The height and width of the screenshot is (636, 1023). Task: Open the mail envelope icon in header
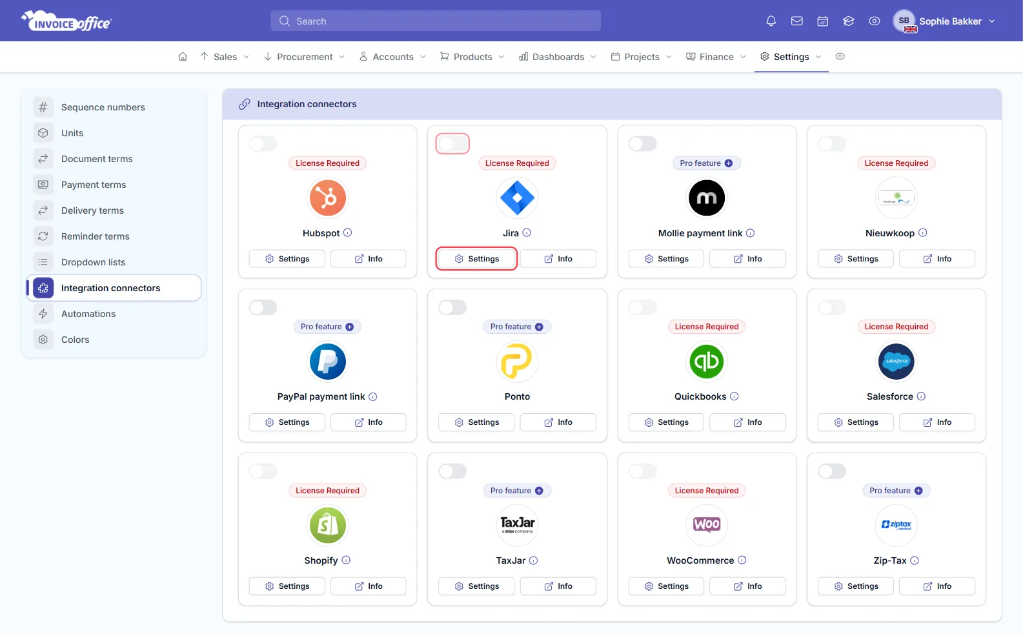796,21
